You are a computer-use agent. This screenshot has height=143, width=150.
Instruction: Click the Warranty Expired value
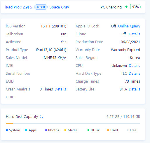click(125, 50)
